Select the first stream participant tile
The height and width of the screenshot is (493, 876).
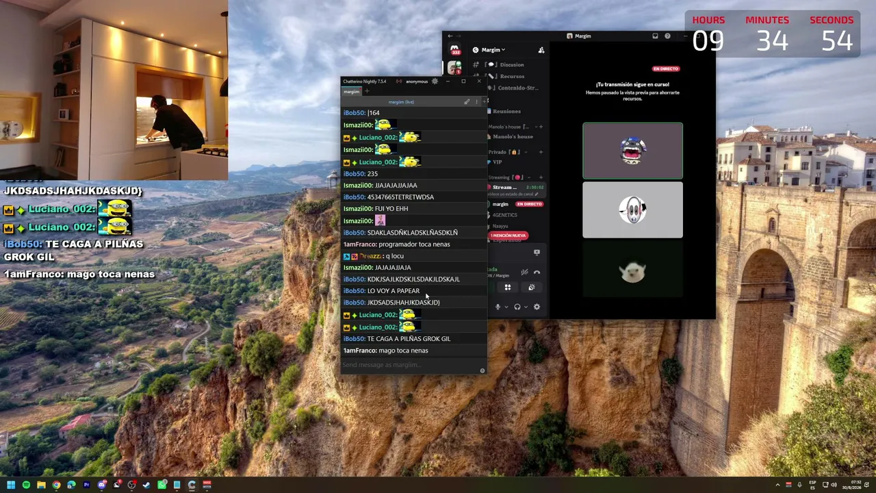point(632,151)
